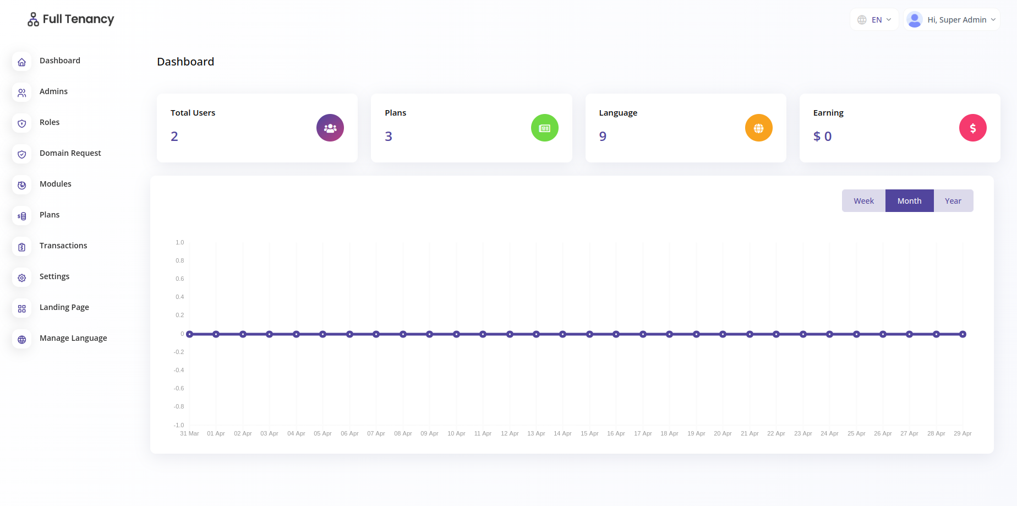Click the Transactions receipt icon

(21, 247)
